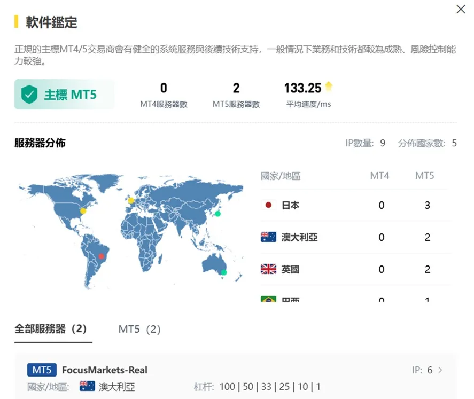Click the yellow up arrow beside 133.25
This screenshot has height=399, width=474.
[x=329, y=87]
